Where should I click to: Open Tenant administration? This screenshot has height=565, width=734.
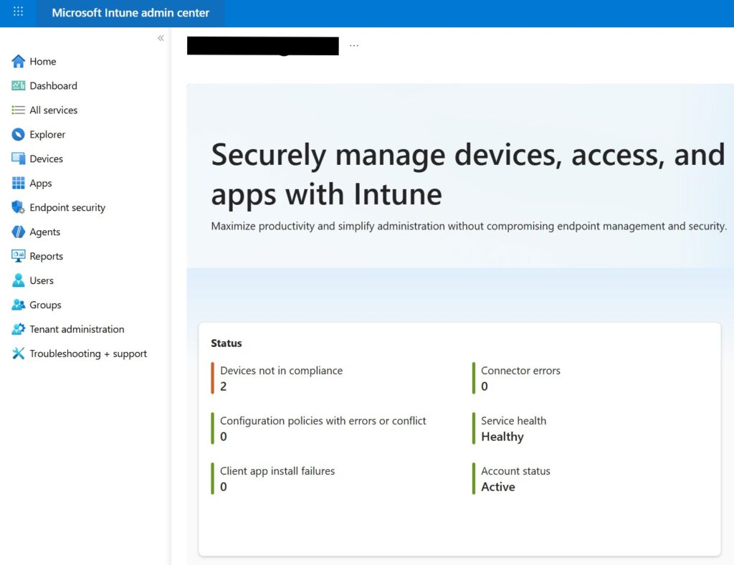click(x=77, y=330)
